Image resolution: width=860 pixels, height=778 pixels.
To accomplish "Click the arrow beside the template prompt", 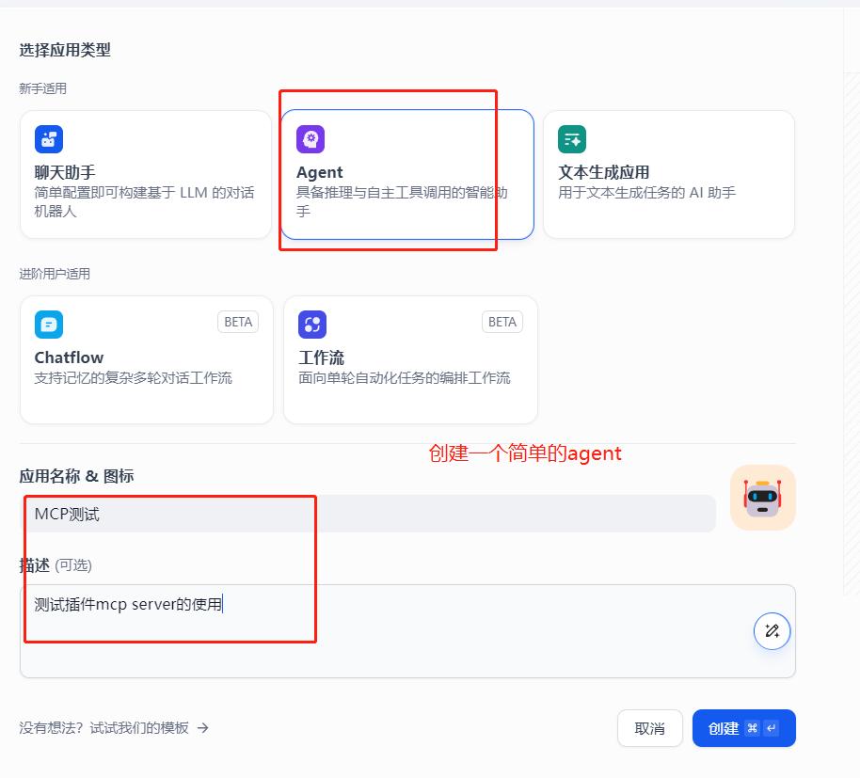I will (203, 727).
